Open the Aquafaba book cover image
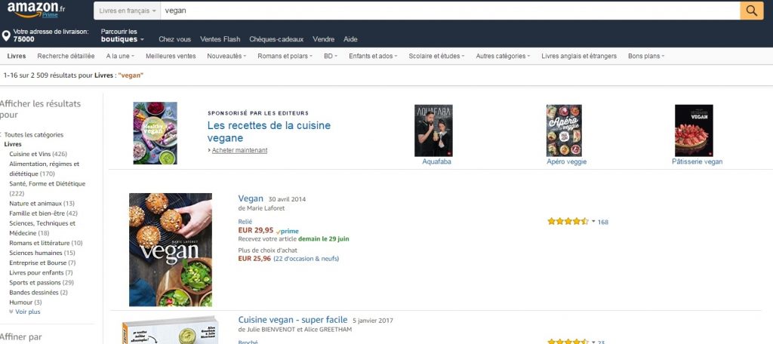Image resolution: width=773 pixels, height=344 pixels. click(x=433, y=131)
